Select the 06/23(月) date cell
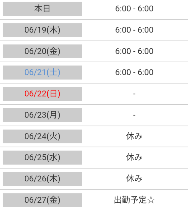The image size is (188, 210). (x=42, y=115)
